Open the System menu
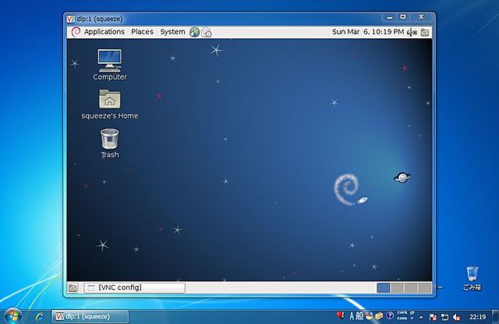The width and height of the screenshot is (499, 324). [172, 32]
